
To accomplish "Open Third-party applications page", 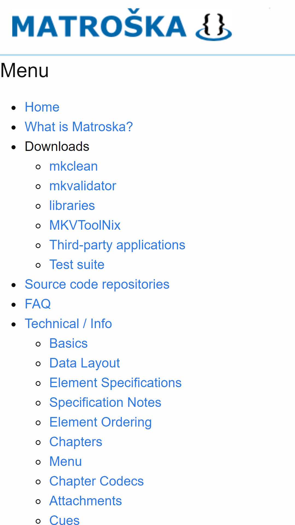I will 117,245.
